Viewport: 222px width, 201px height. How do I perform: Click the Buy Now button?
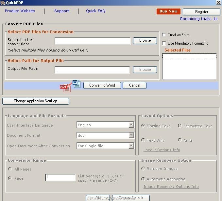coord(168,11)
